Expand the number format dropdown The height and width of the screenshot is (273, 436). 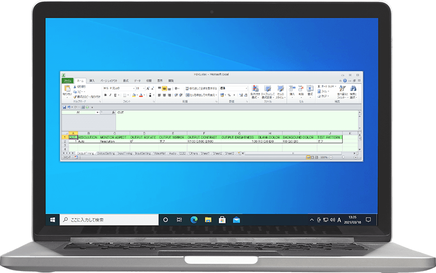(x=246, y=89)
